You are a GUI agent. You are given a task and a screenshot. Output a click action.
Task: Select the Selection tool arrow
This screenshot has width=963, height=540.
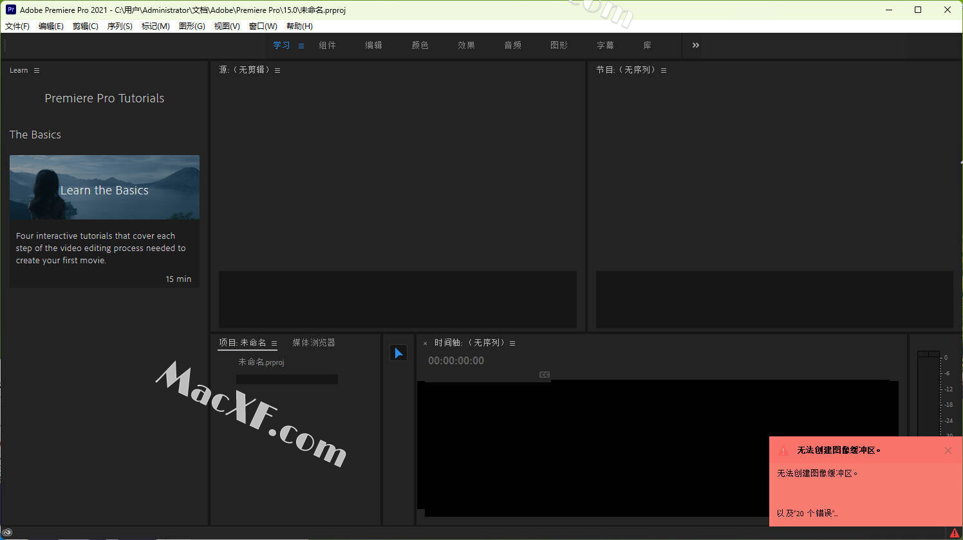tap(398, 353)
